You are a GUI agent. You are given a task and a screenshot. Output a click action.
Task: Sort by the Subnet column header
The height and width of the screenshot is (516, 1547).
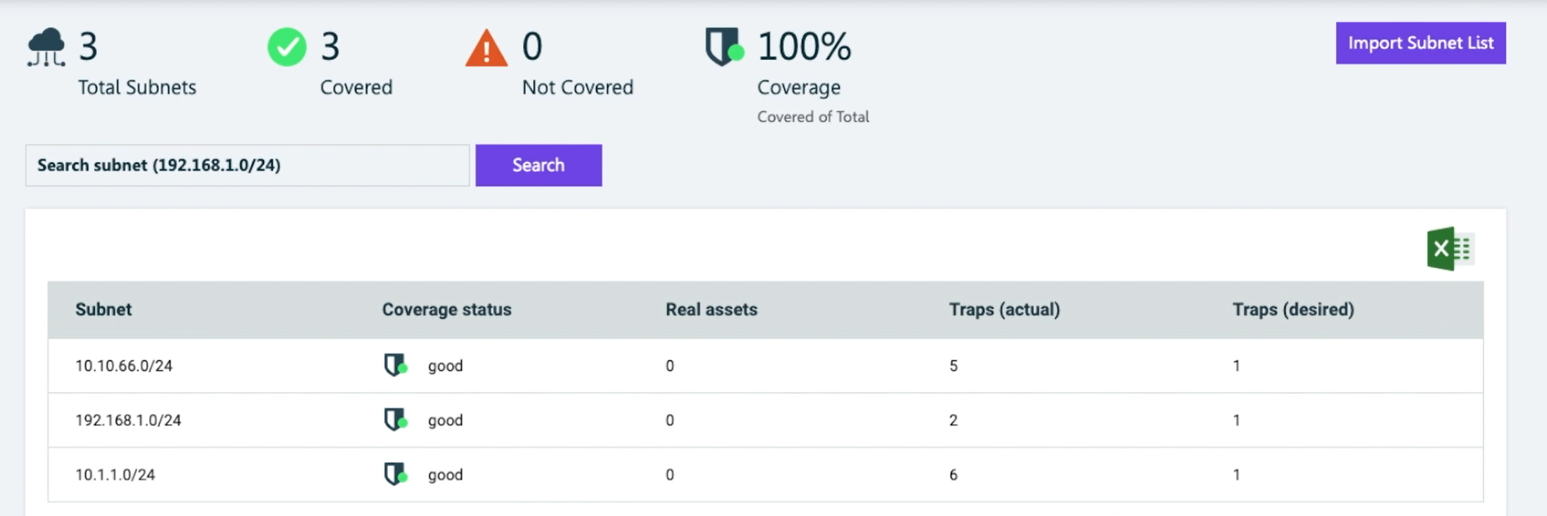coord(104,309)
